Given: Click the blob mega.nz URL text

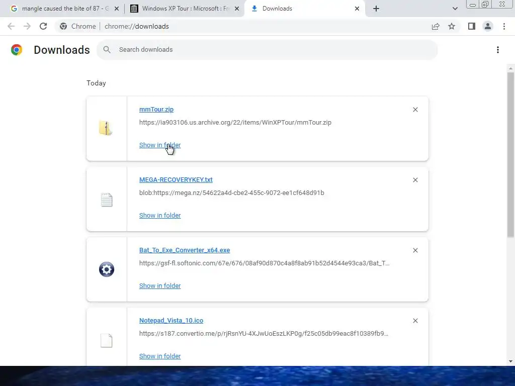Looking at the screenshot, I should pyautogui.click(x=231, y=192).
